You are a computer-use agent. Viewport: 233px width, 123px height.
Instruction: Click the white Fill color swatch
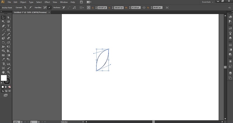coord(4,78)
